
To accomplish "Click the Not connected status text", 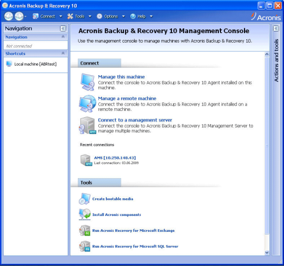I will [x=19, y=46].
